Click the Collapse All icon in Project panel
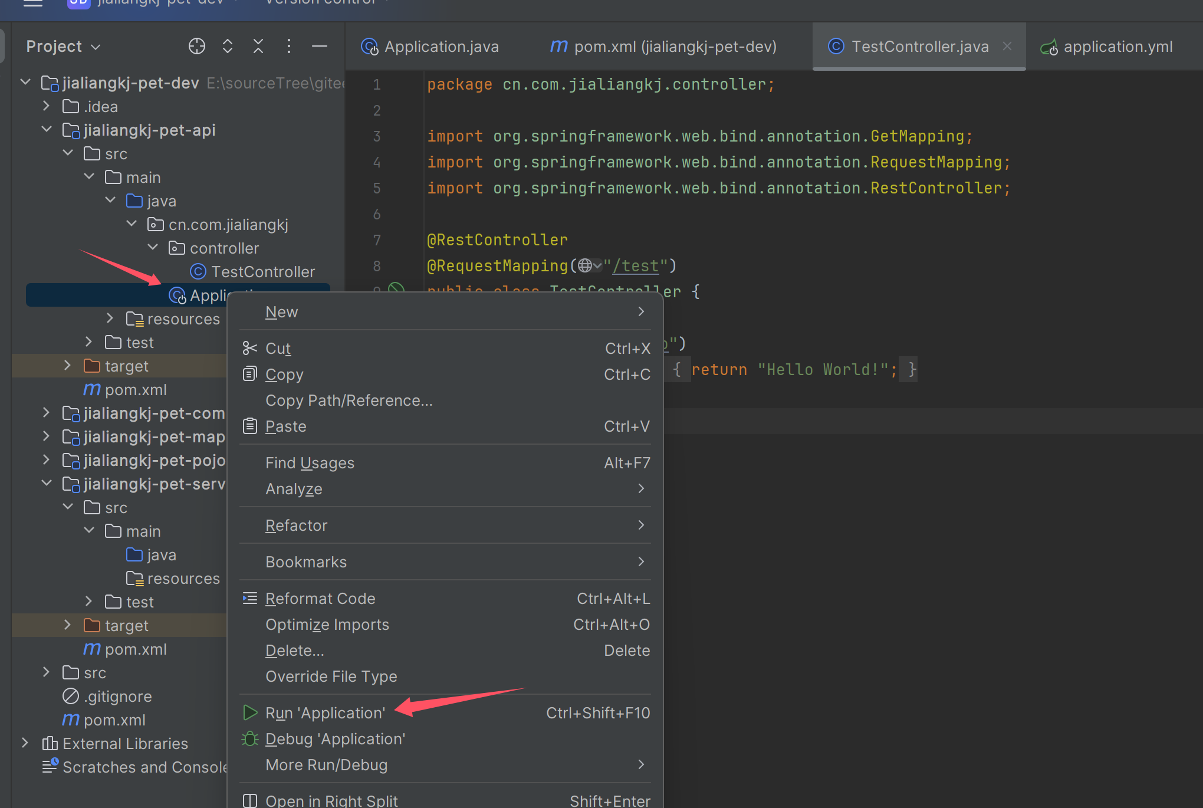 click(258, 46)
